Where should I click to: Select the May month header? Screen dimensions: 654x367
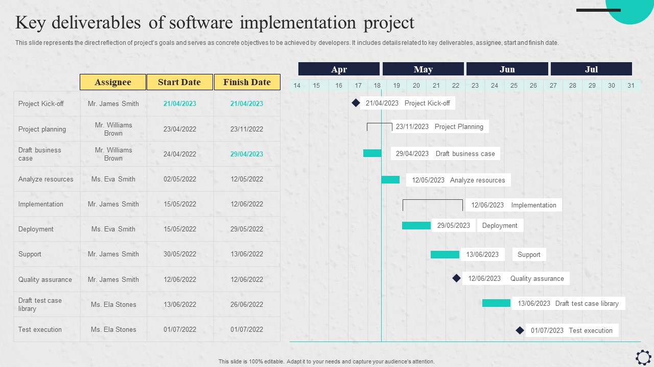click(x=423, y=69)
